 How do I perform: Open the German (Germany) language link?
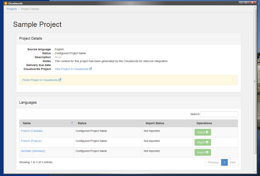click(x=33, y=151)
